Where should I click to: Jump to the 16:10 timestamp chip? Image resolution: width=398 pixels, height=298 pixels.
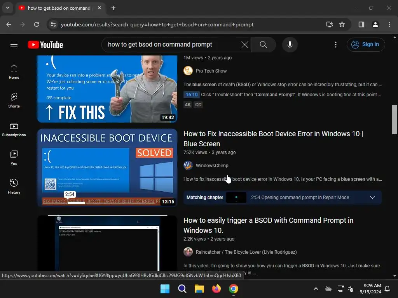tap(191, 95)
